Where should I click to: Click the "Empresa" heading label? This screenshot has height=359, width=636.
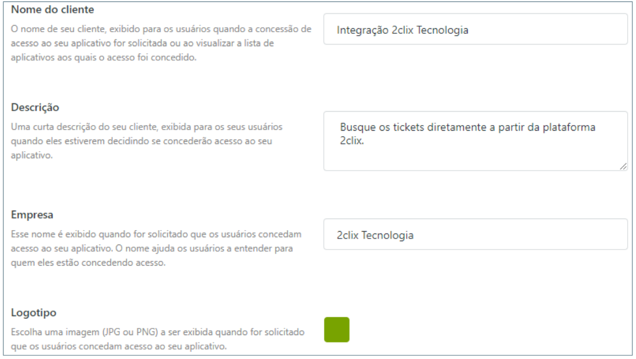point(32,215)
